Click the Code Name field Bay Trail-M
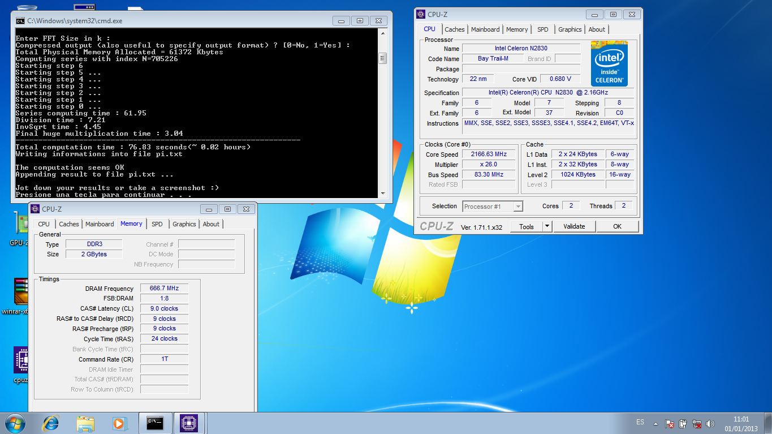The image size is (772, 434). click(x=493, y=59)
